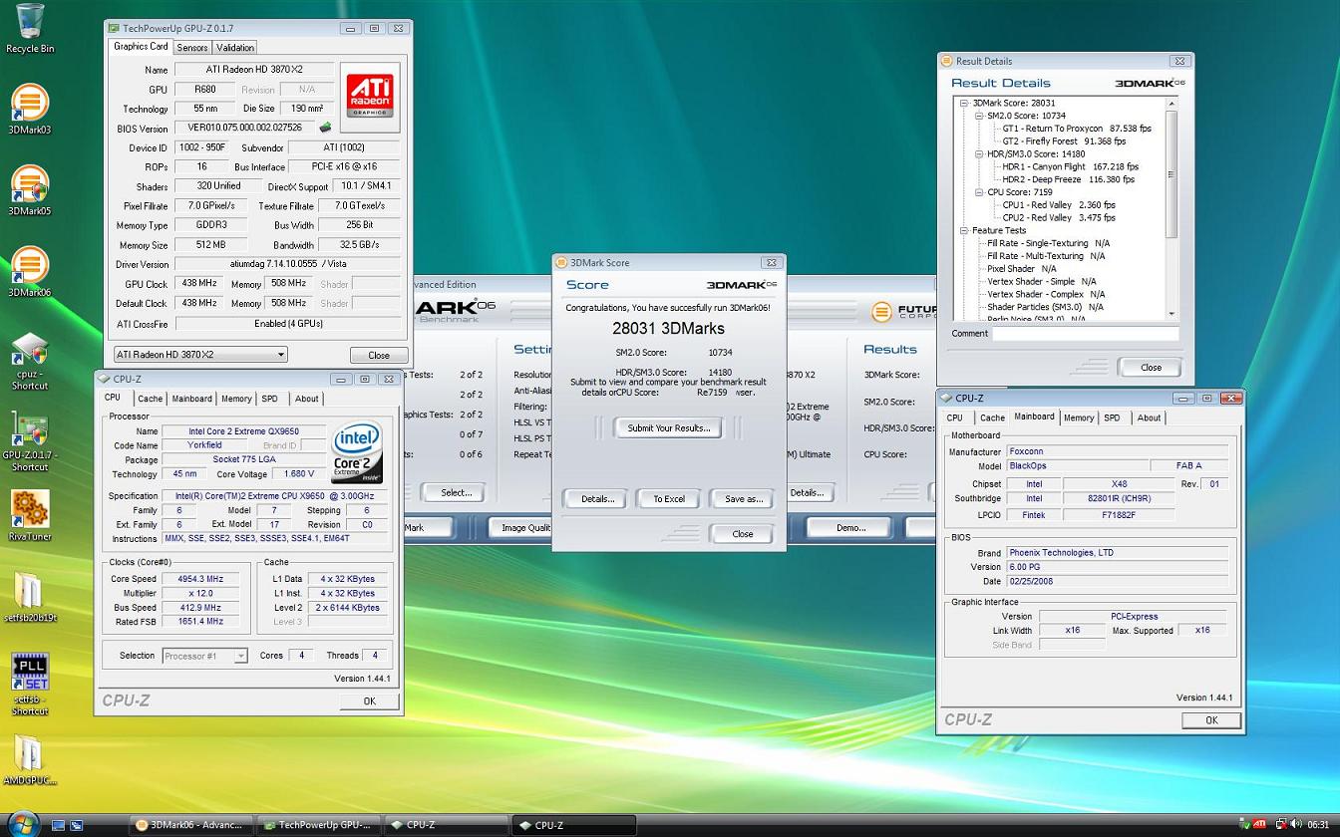Click OK in CPU-Z processor window
Image resolution: width=1340 pixels, height=837 pixels.
click(x=369, y=700)
